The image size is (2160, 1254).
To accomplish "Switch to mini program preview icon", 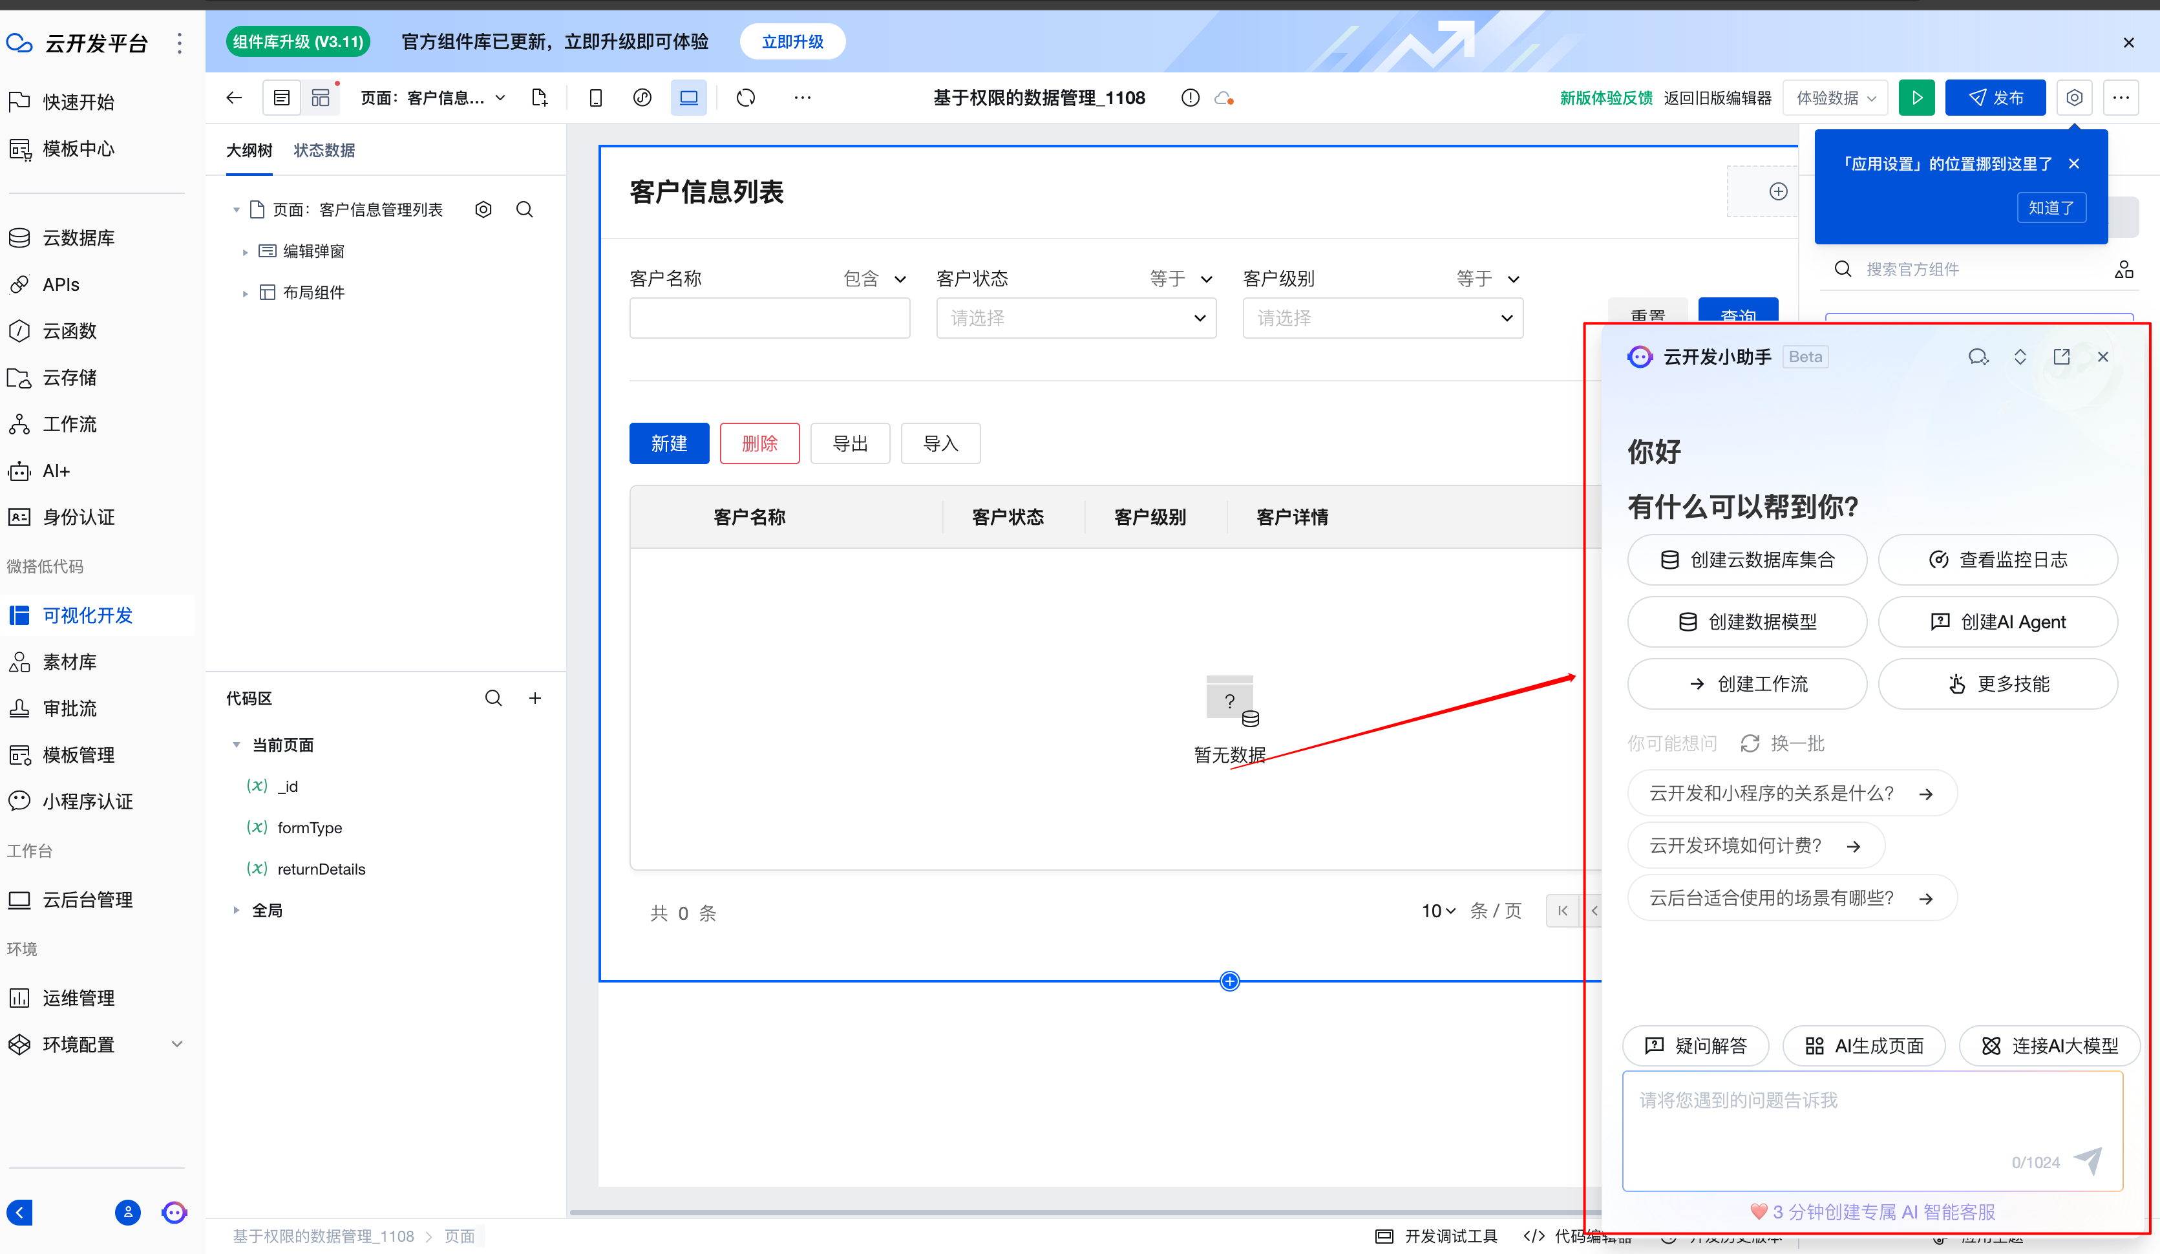I will point(642,98).
